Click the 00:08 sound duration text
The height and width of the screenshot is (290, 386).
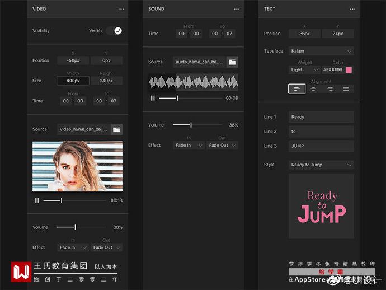[232, 98]
